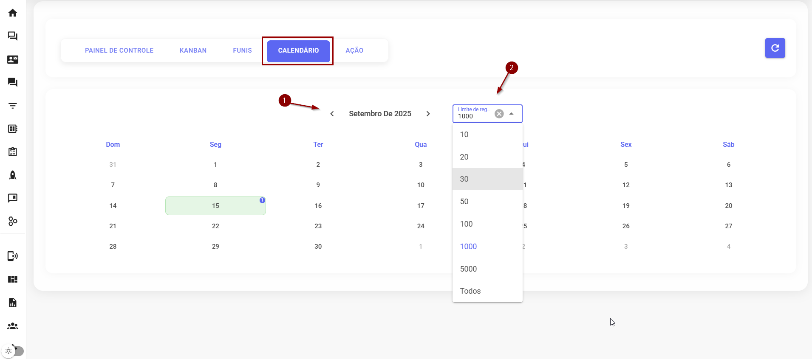Switch to the Funis tab

242,50
